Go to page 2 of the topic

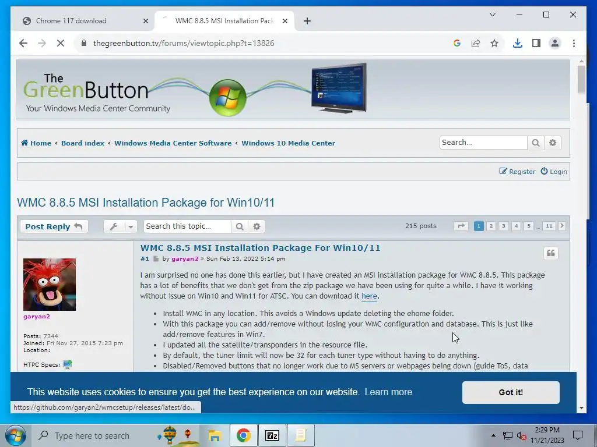tap(491, 226)
